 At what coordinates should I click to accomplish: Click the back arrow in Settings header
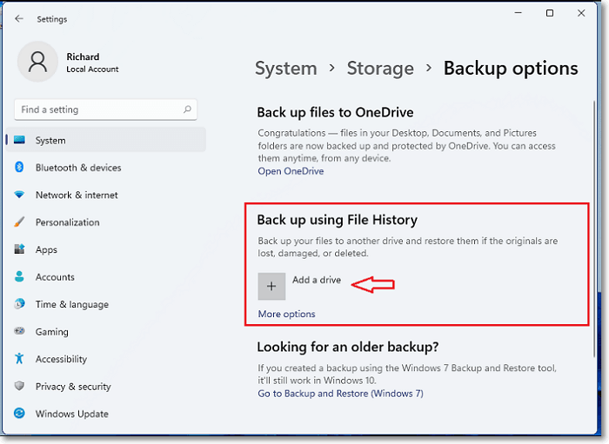coord(19,18)
